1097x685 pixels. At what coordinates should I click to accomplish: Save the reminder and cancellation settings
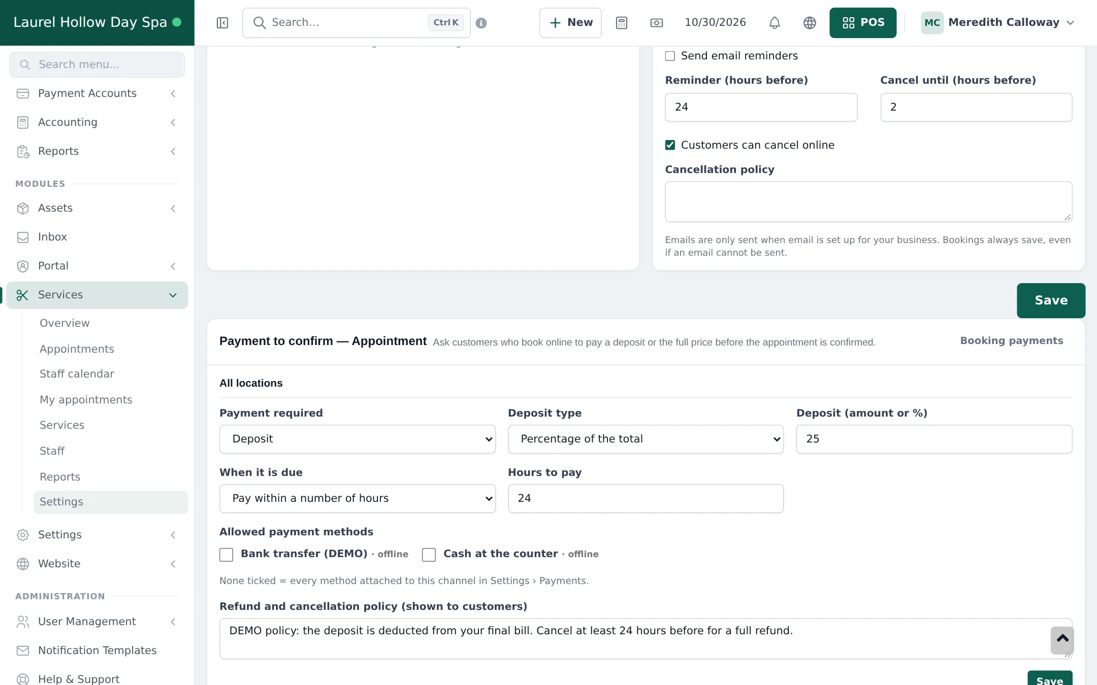(x=1051, y=300)
